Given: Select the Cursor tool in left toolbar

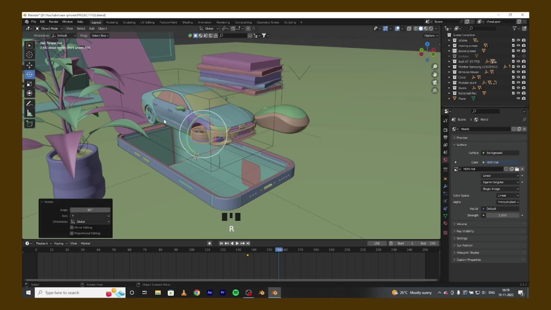Looking at the screenshot, I should [x=29, y=55].
